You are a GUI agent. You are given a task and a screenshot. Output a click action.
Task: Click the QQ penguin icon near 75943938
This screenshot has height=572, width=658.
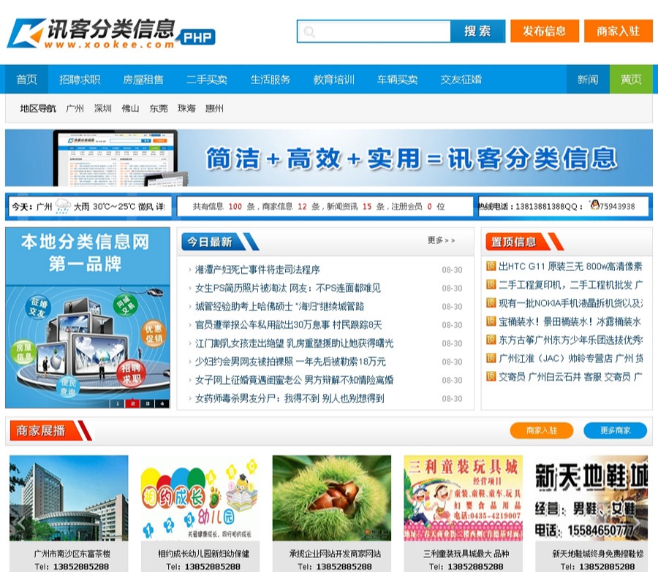[x=594, y=206]
